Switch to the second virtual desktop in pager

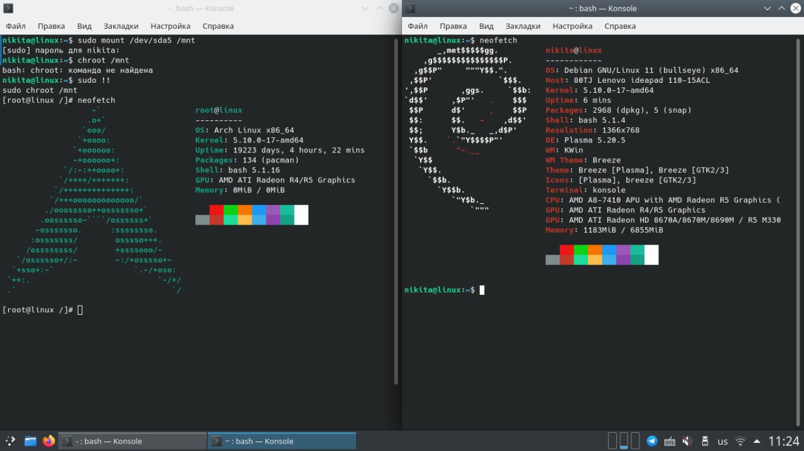click(x=624, y=440)
